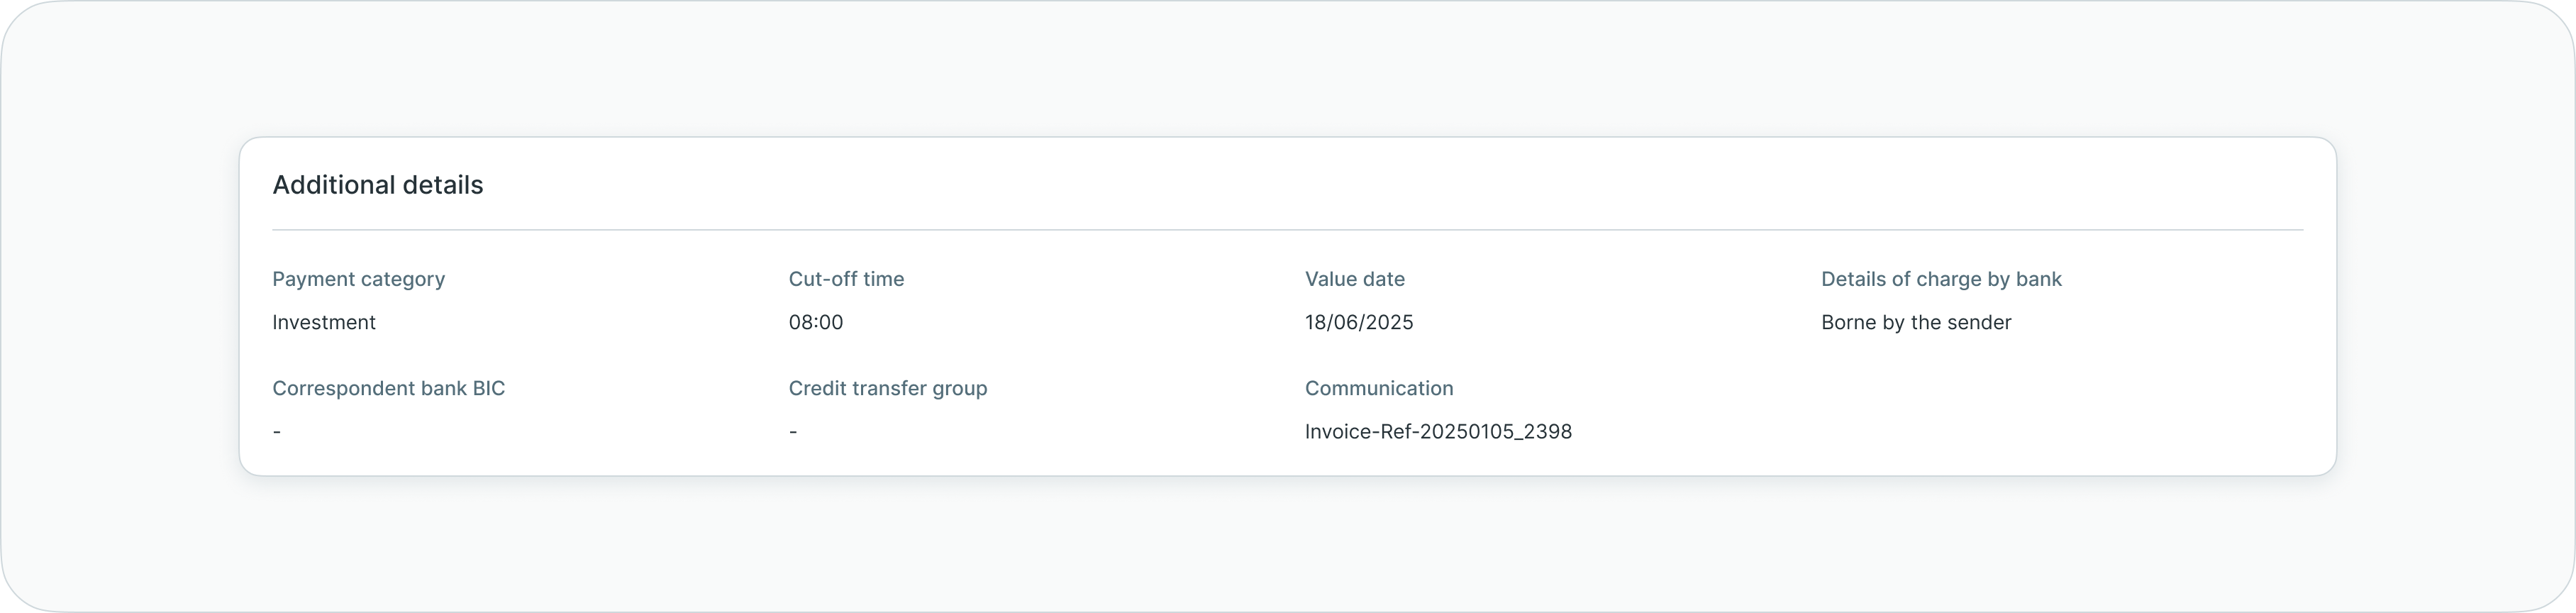The width and height of the screenshot is (2576, 613).
Task: Click the Credit transfer group label
Action: [x=887, y=388]
